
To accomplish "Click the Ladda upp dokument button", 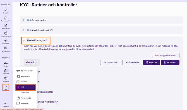I will (166, 55).
